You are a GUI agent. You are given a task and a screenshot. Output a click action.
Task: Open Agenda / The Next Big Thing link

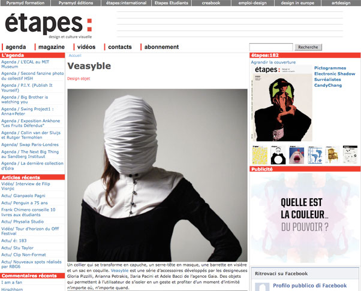30,154
